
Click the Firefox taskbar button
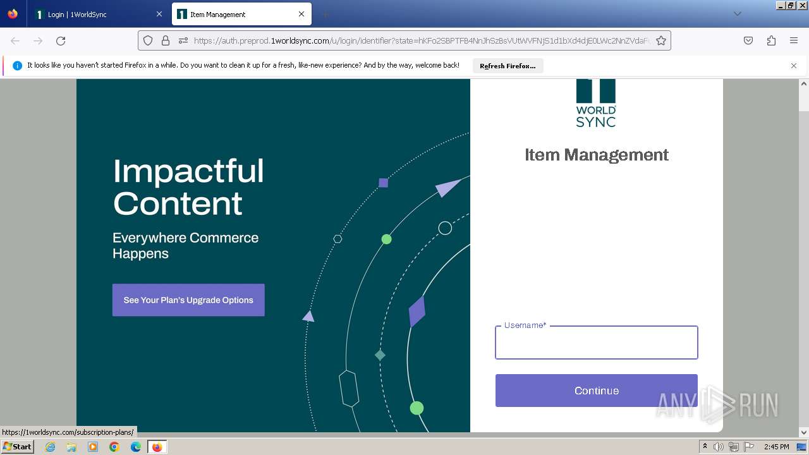pos(157,447)
